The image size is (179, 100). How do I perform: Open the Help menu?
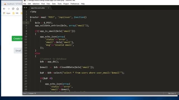(x=83, y=4)
